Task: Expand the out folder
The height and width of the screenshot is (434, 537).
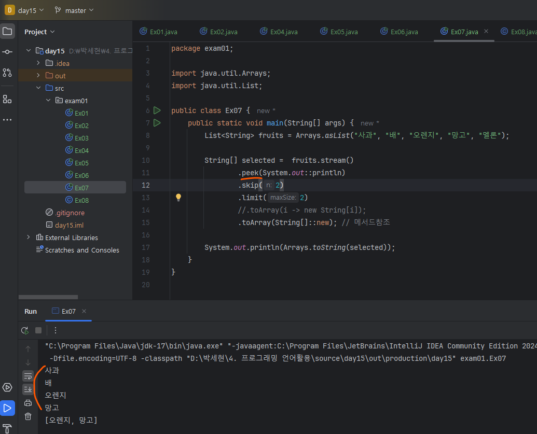Action: point(38,75)
